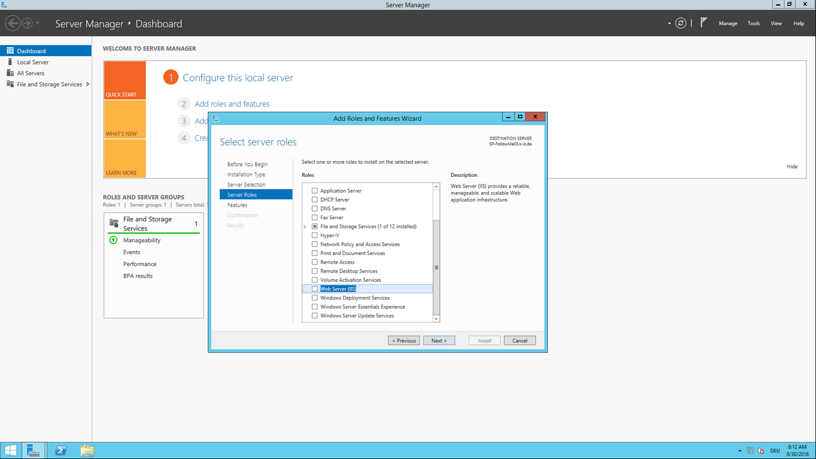Image resolution: width=816 pixels, height=459 pixels.
Task: Go to Features wizard step
Action: coord(237,205)
